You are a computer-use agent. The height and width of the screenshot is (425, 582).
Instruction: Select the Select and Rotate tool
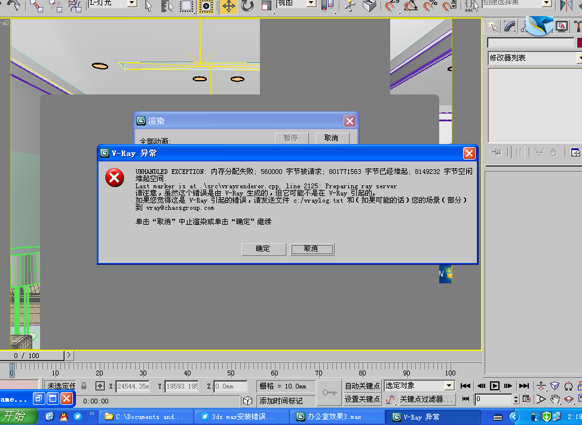click(247, 5)
